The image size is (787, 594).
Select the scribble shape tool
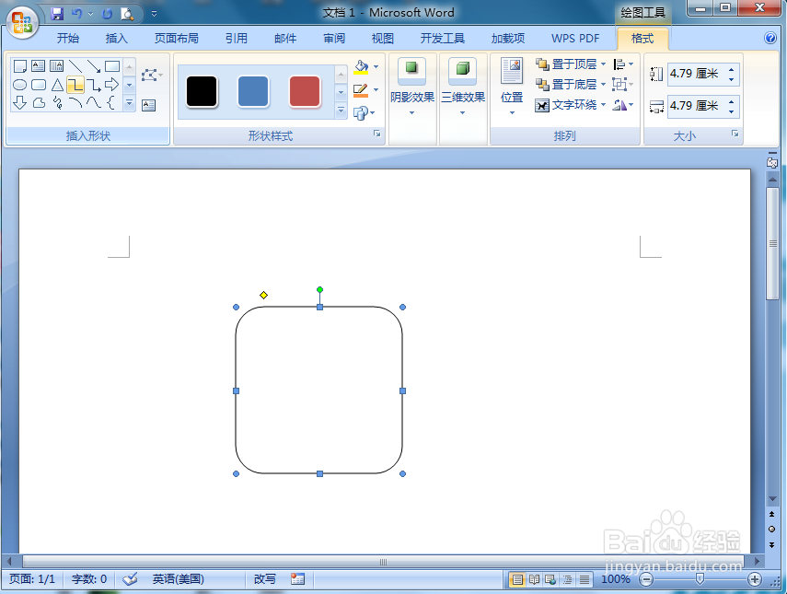click(57, 103)
